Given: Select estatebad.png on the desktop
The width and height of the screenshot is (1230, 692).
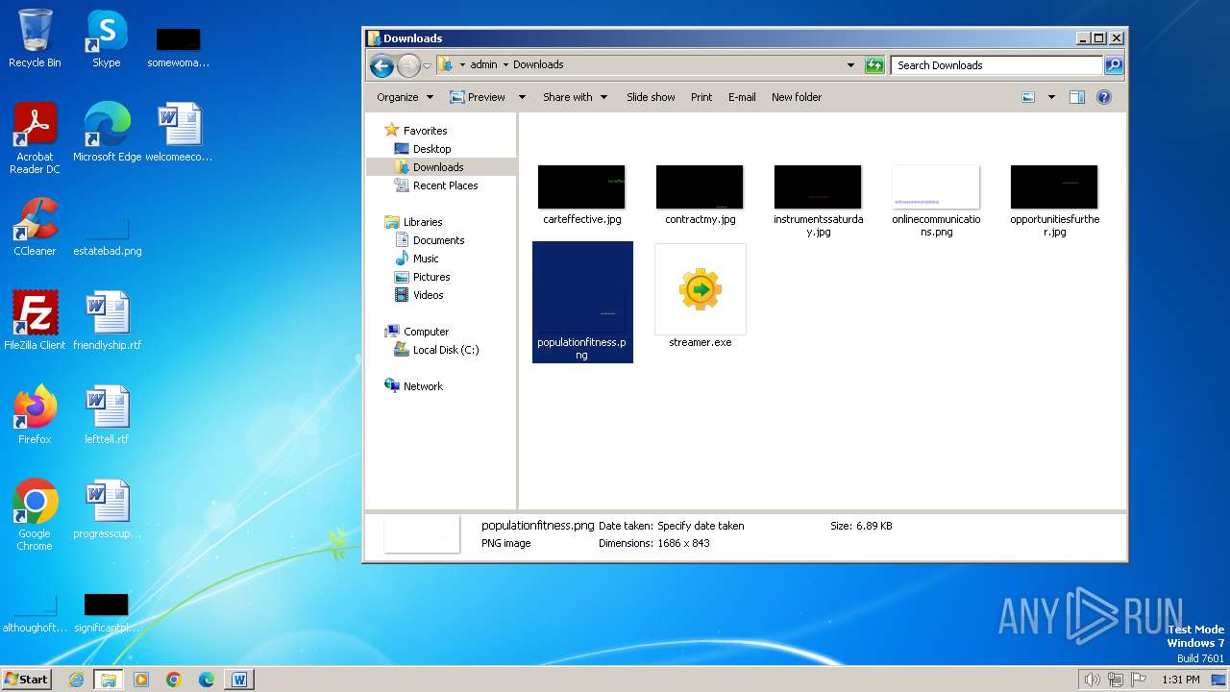Looking at the screenshot, I should coord(107,237).
